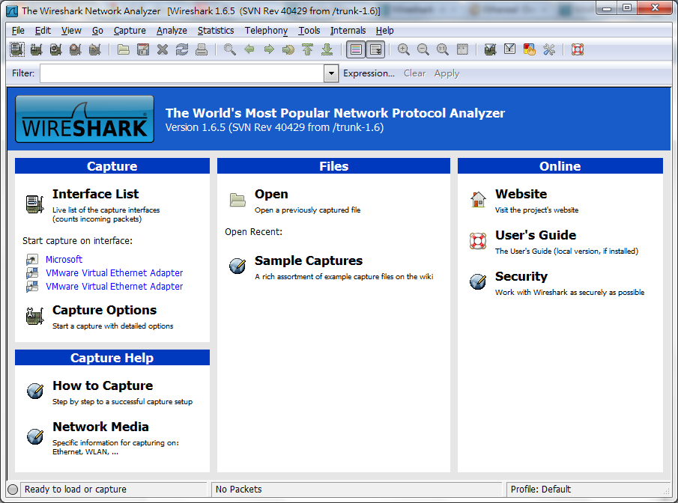Viewport: 678px width, 503px height.
Task: Close capture file with toolbar X icon
Action: 163,49
